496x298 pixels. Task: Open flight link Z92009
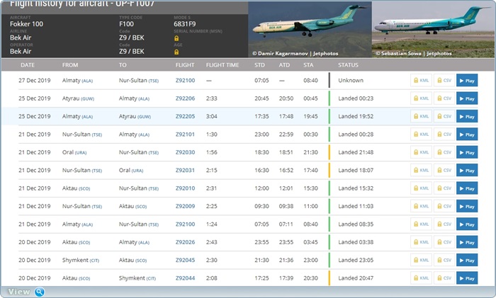click(x=186, y=207)
